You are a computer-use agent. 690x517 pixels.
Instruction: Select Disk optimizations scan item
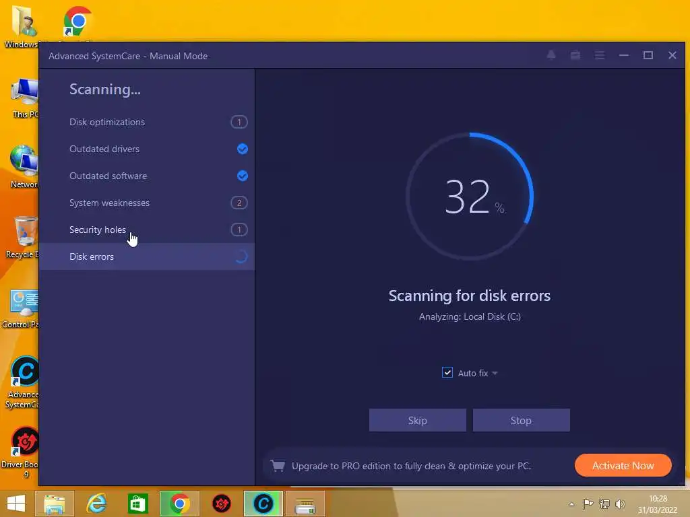coord(146,122)
